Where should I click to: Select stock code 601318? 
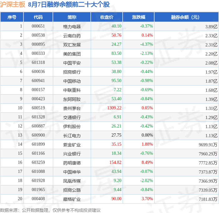pyautogui.click(x=38, y=63)
